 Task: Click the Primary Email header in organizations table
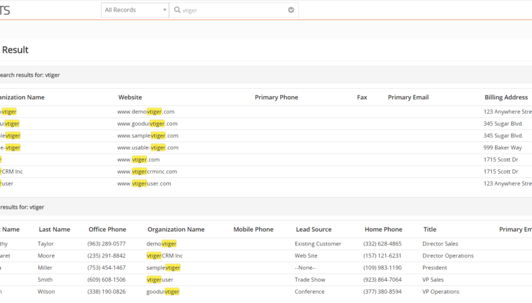pos(409,97)
